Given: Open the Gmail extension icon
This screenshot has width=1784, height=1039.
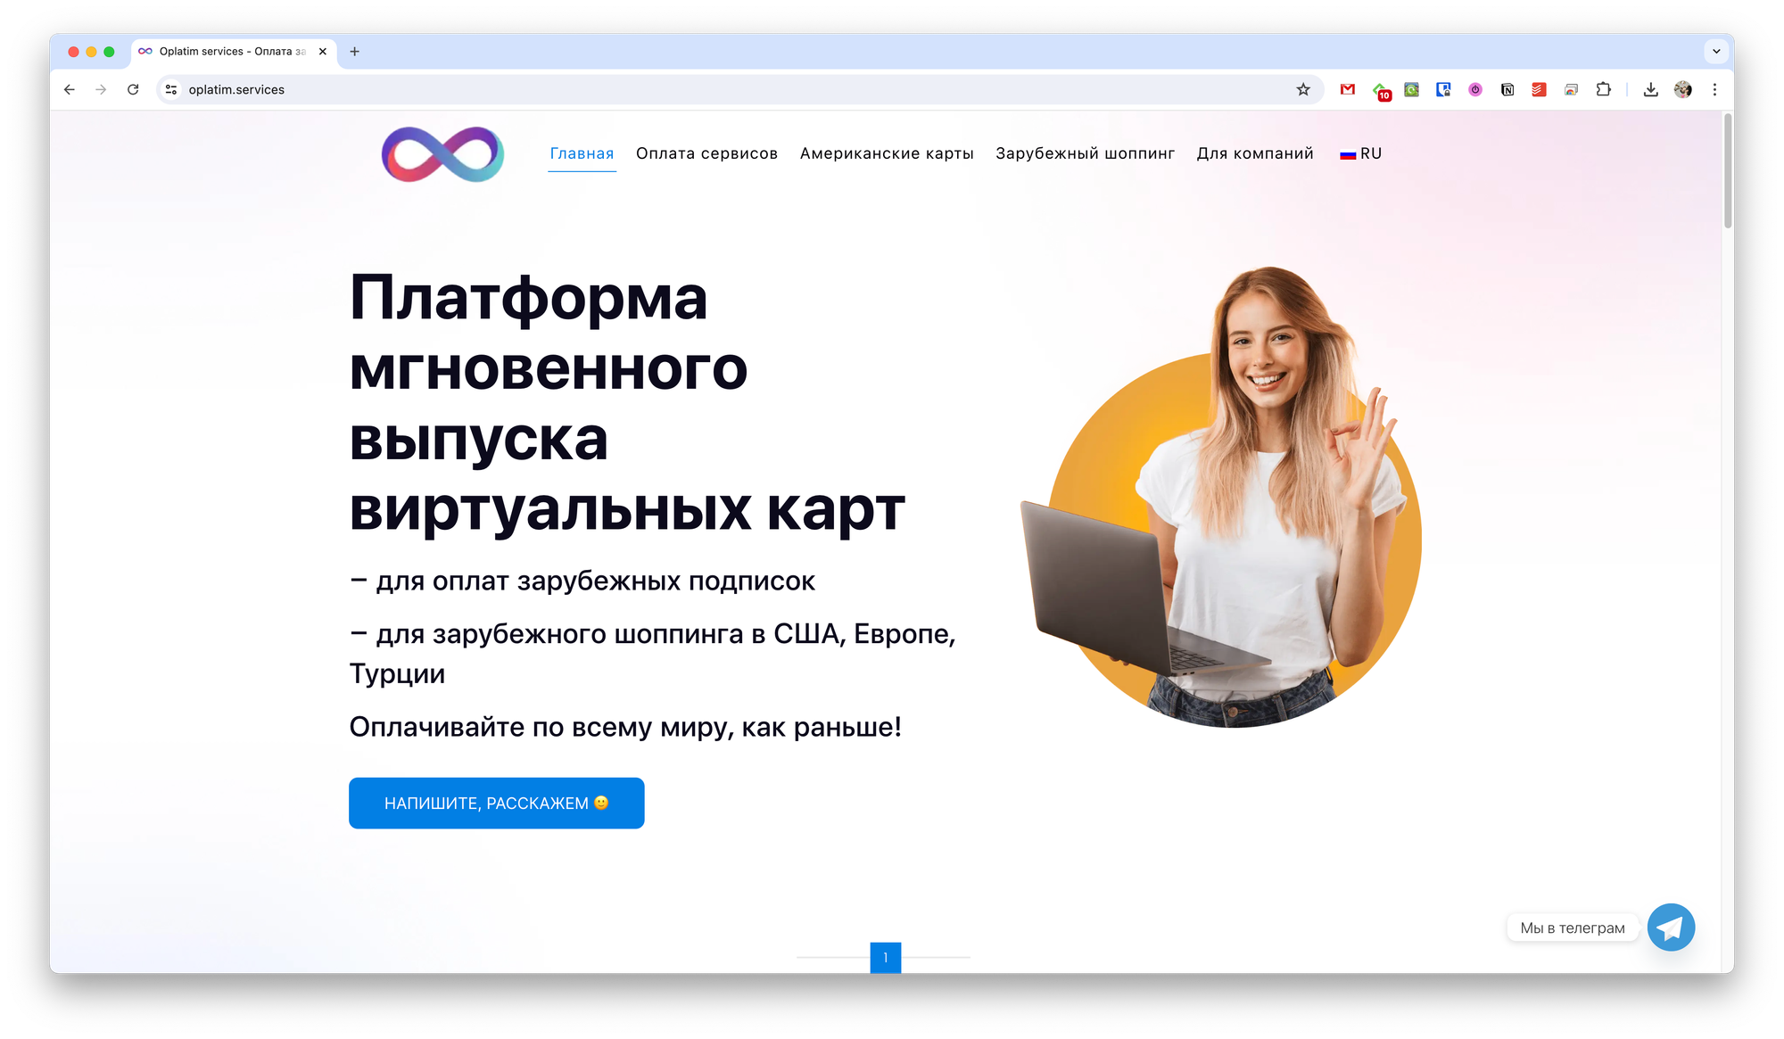Looking at the screenshot, I should pyautogui.click(x=1348, y=89).
